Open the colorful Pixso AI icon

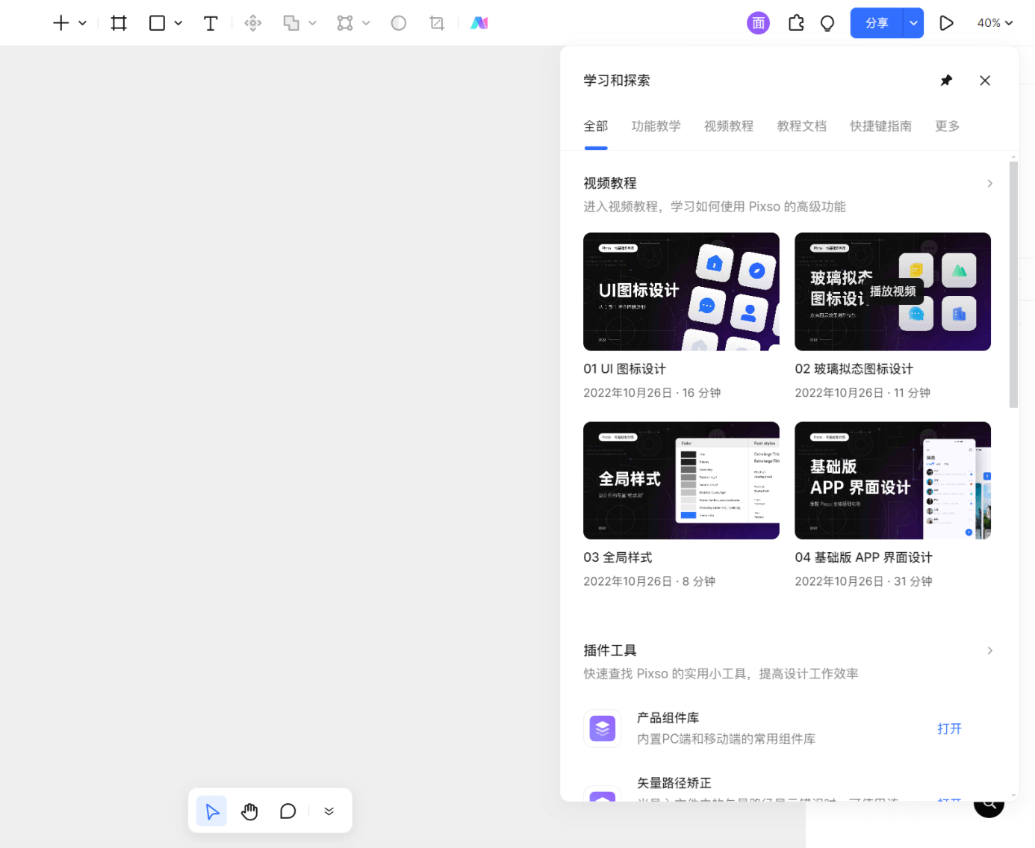tap(479, 23)
